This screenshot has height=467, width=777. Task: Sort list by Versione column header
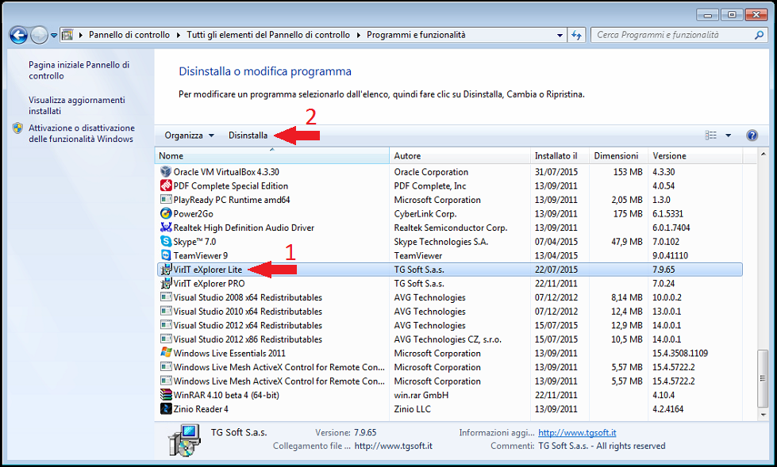pos(695,156)
